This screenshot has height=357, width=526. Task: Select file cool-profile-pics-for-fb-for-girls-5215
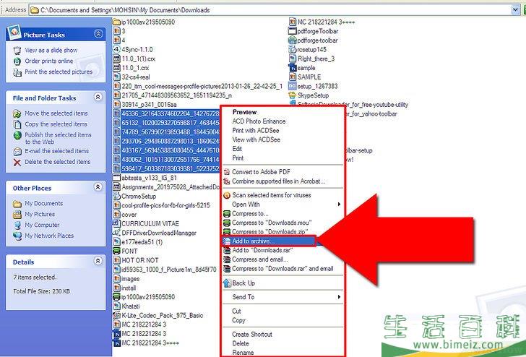(x=165, y=205)
